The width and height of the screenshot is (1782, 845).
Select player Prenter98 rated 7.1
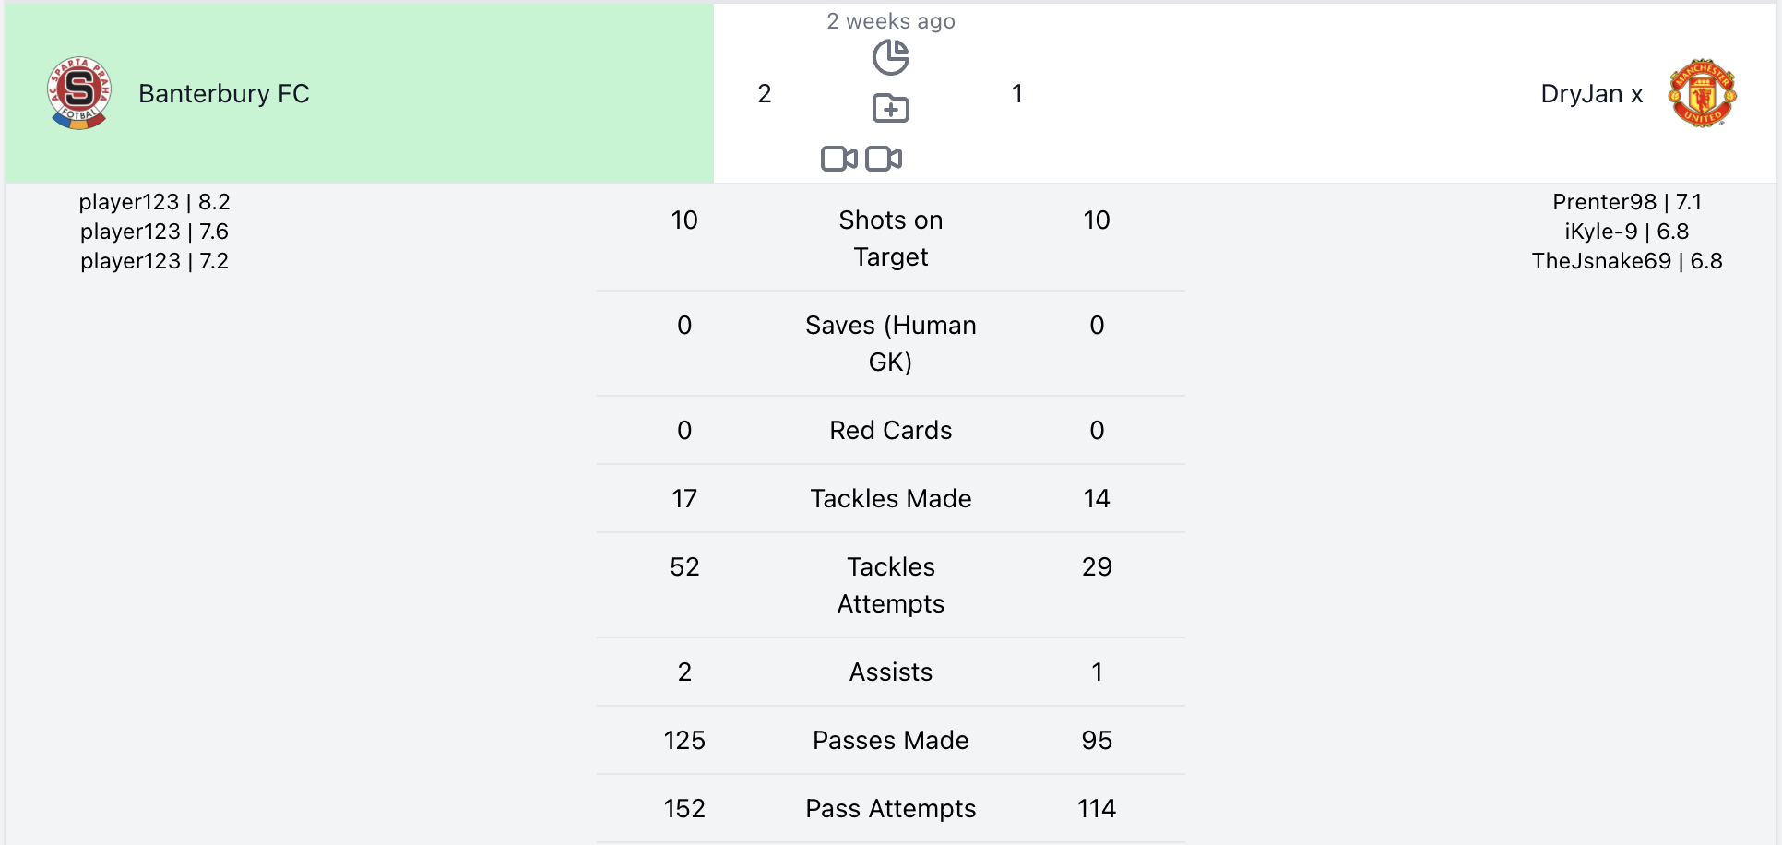coord(1627,202)
